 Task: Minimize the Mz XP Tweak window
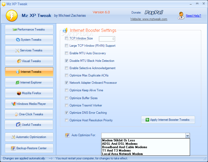pyautogui.click(x=191, y=4)
